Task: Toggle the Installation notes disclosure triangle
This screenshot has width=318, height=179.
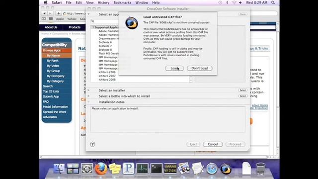Action: point(88,102)
